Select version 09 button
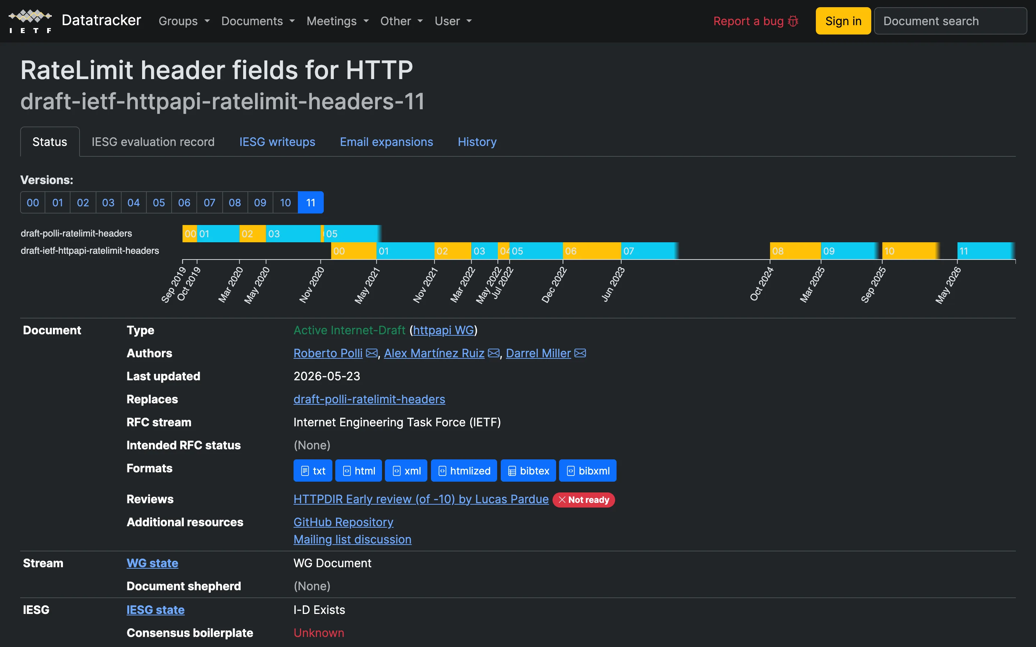 [x=260, y=202]
